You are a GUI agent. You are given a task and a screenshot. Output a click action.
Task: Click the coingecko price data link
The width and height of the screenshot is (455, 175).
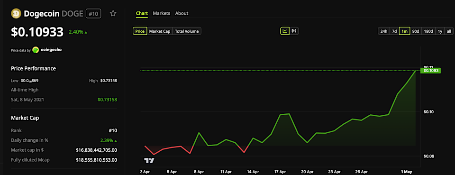(x=51, y=50)
